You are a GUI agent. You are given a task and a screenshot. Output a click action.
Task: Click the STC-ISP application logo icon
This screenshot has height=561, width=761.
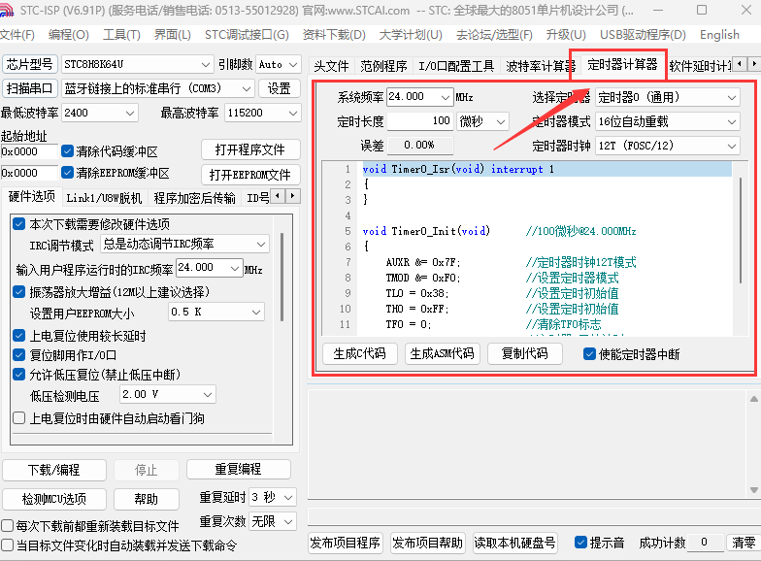pyautogui.click(x=6, y=10)
